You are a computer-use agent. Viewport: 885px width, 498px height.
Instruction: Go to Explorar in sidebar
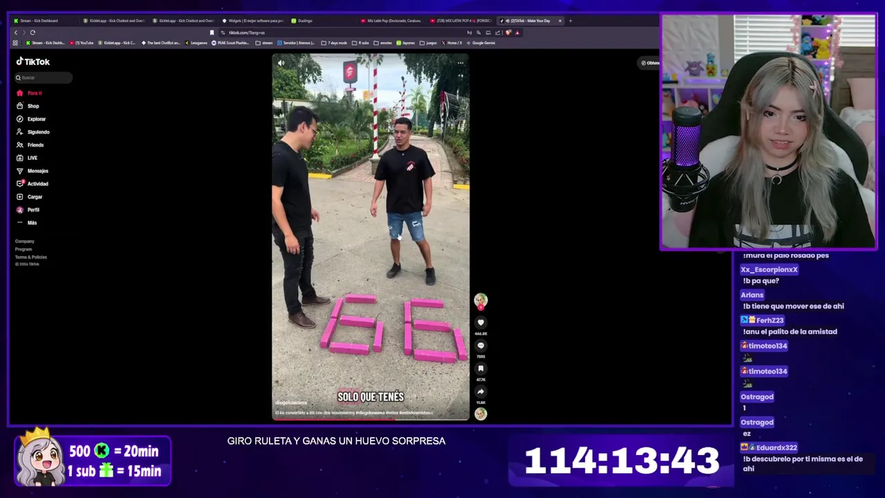tap(37, 119)
